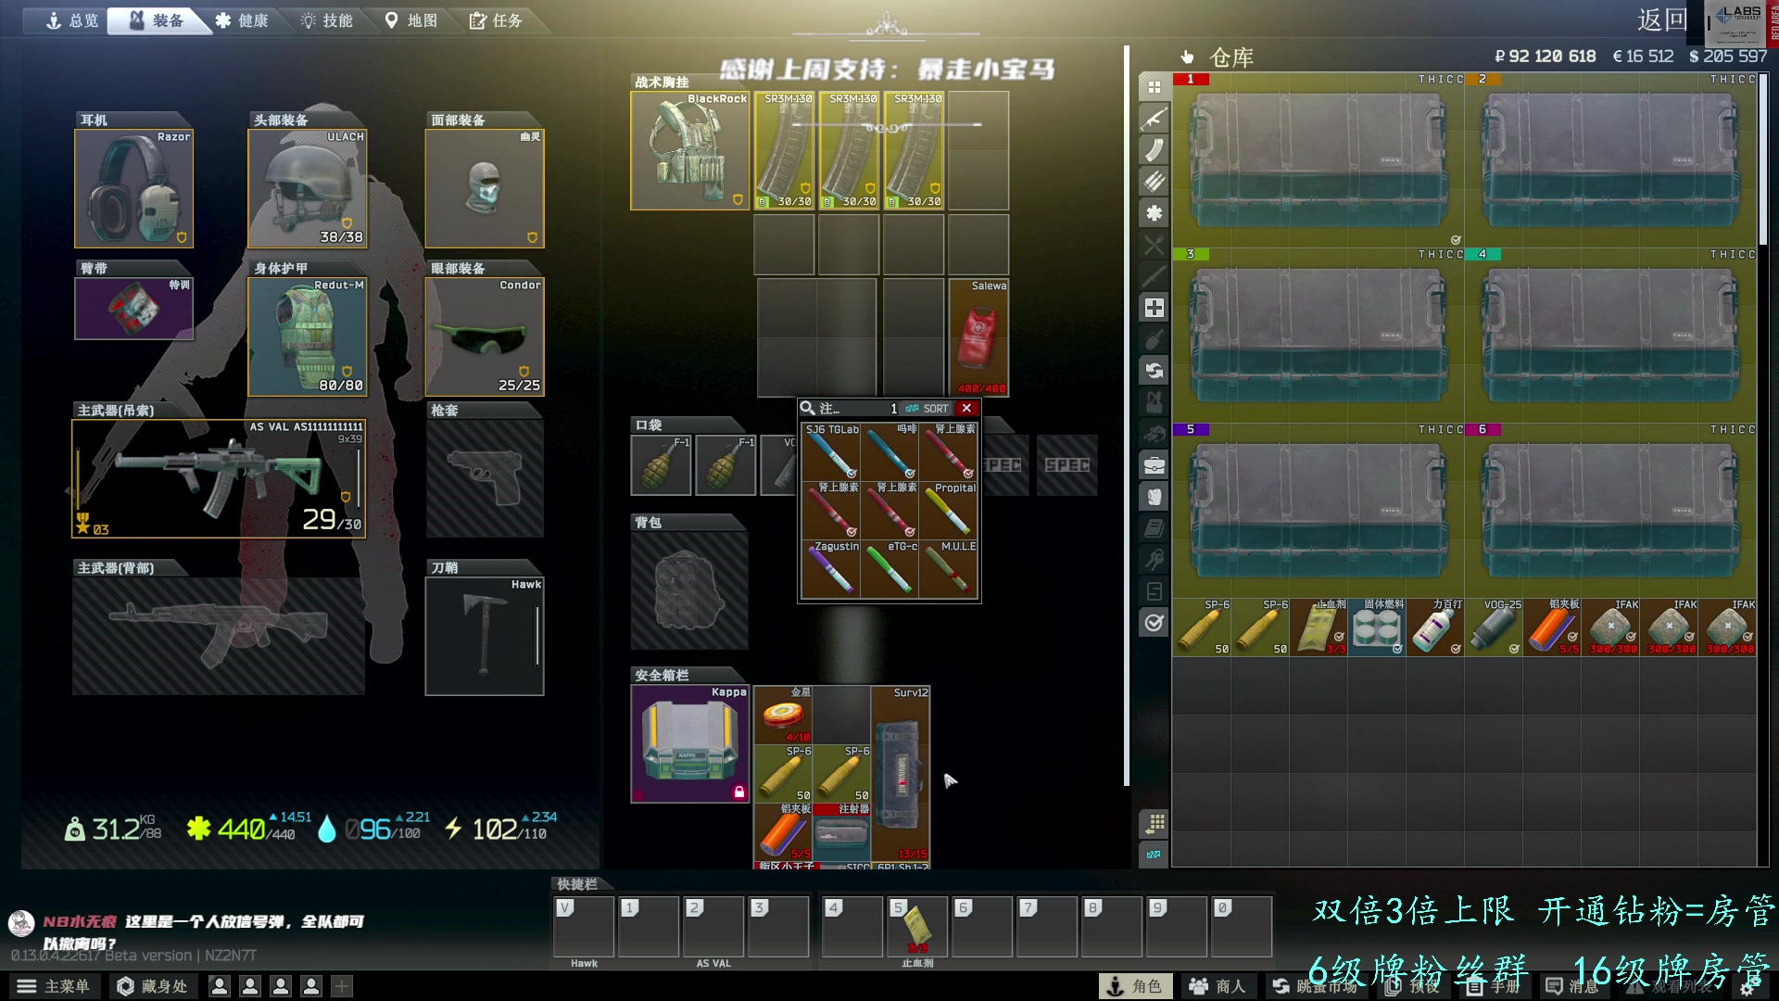Open the 地图 map tab
Image resolution: width=1779 pixels, height=1001 pixels.
[x=411, y=20]
